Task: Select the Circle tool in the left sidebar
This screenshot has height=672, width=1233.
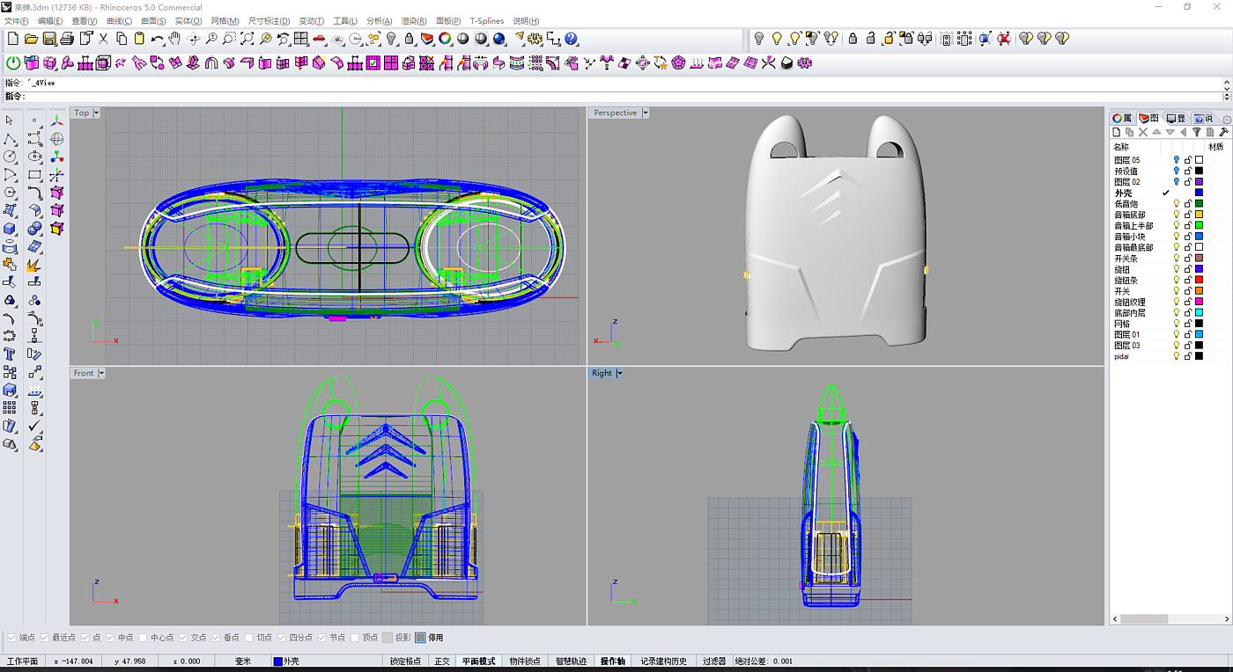Action: [x=10, y=157]
